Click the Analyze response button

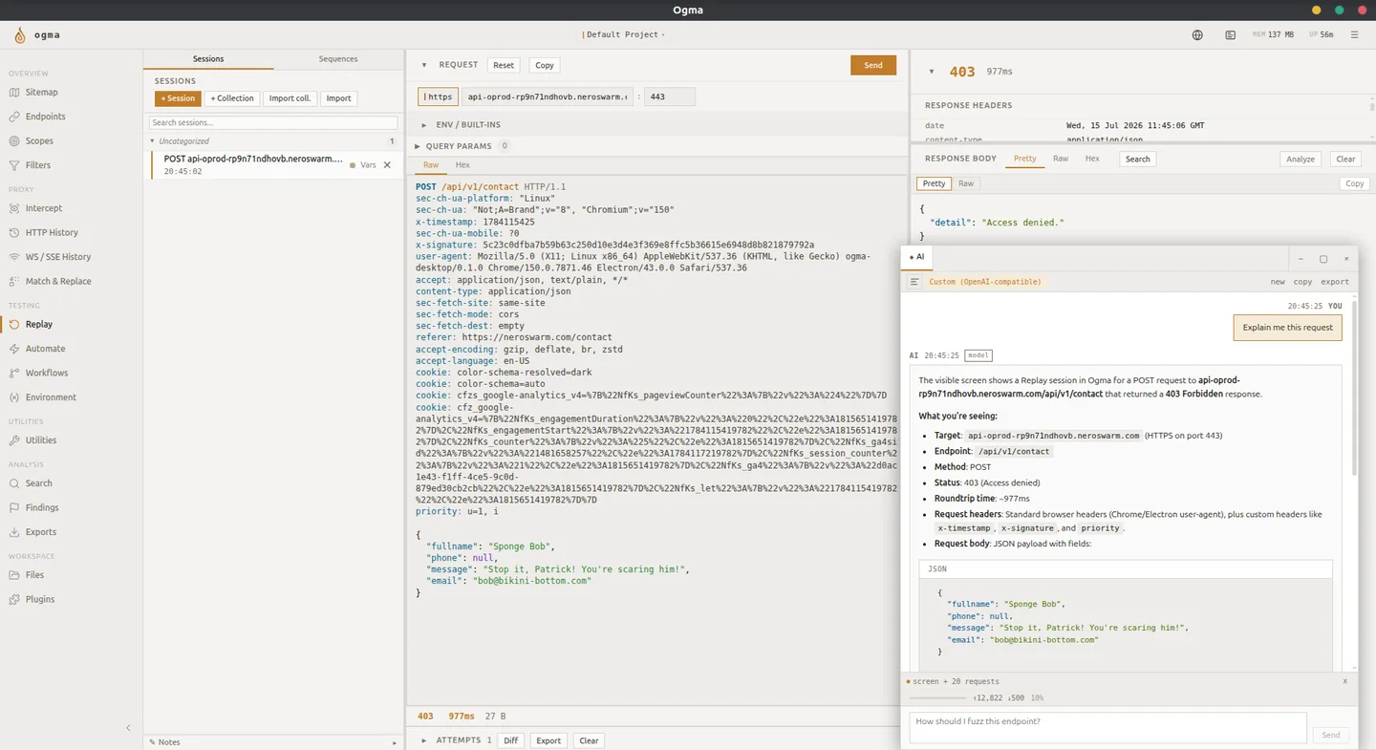pyautogui.click(x=1301, y=160)
